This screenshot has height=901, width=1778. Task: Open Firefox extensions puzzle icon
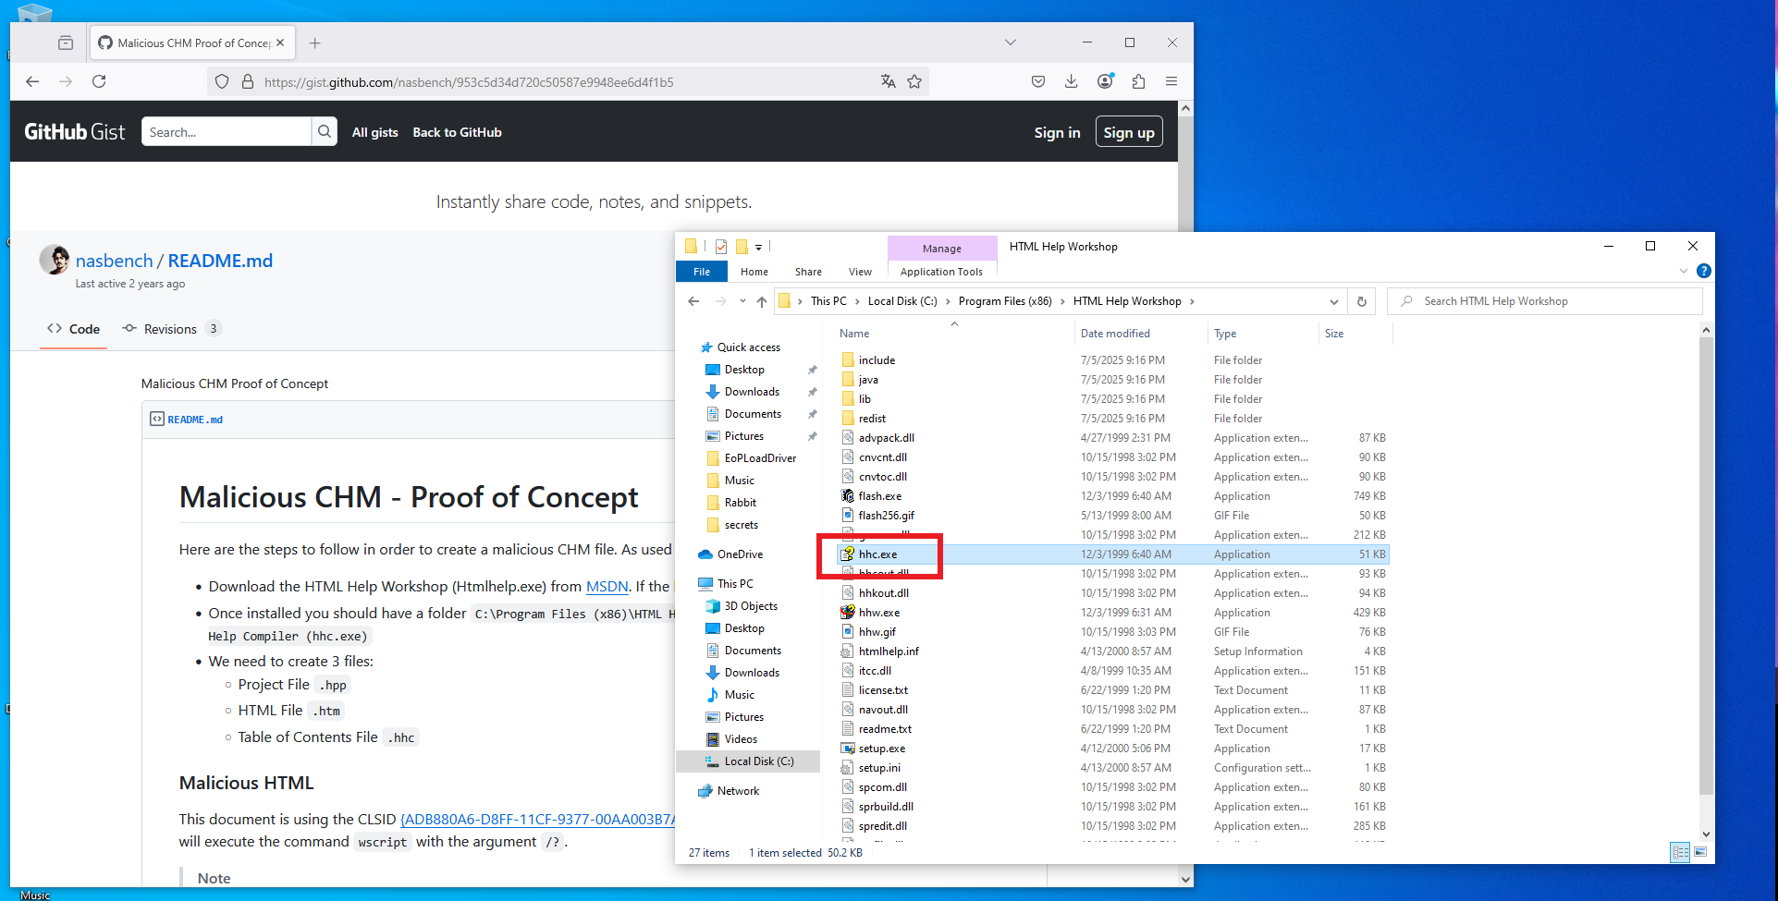(1138, 81)
